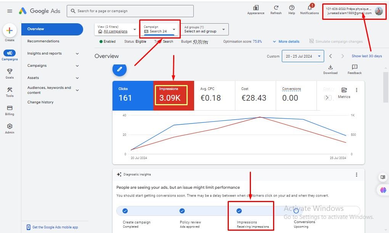Click Show last 30 days link
This screenshot has width=389, height=233.
point(366,56)
